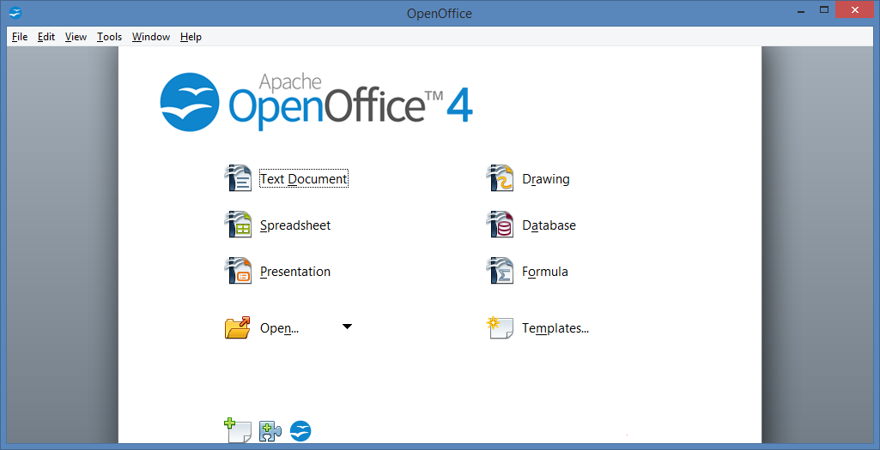This screenshot has height=450, width=880.
Task: Maximize the OpenOffice window
Action: (x=824, y=10)
